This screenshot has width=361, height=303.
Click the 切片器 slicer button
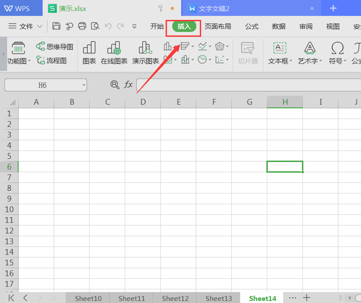point(248,53)
